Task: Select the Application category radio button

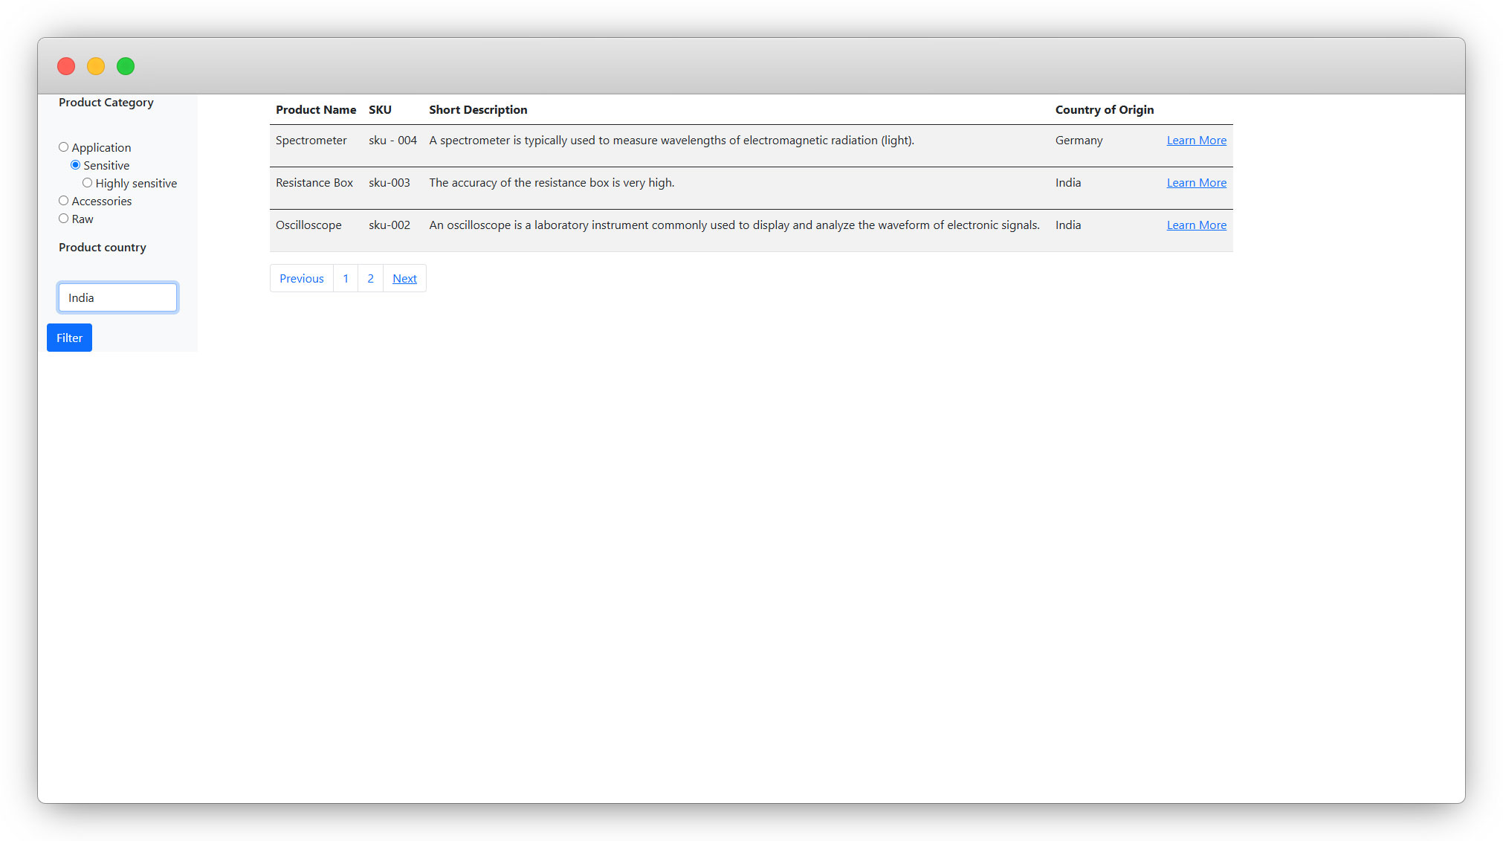Action: [x=64, y=147]
